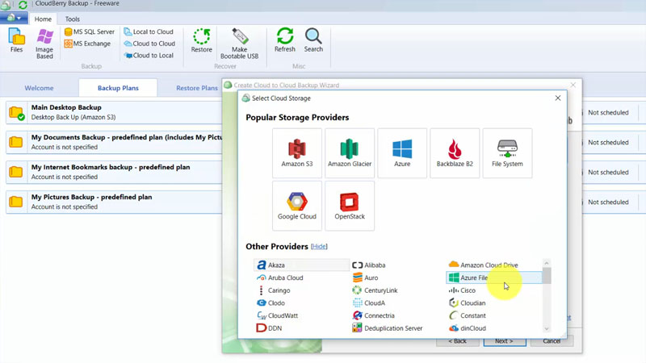Pick OpenStack storage provider
The image size is (646, 363).
pyautogui.click(x=350, y=205)
